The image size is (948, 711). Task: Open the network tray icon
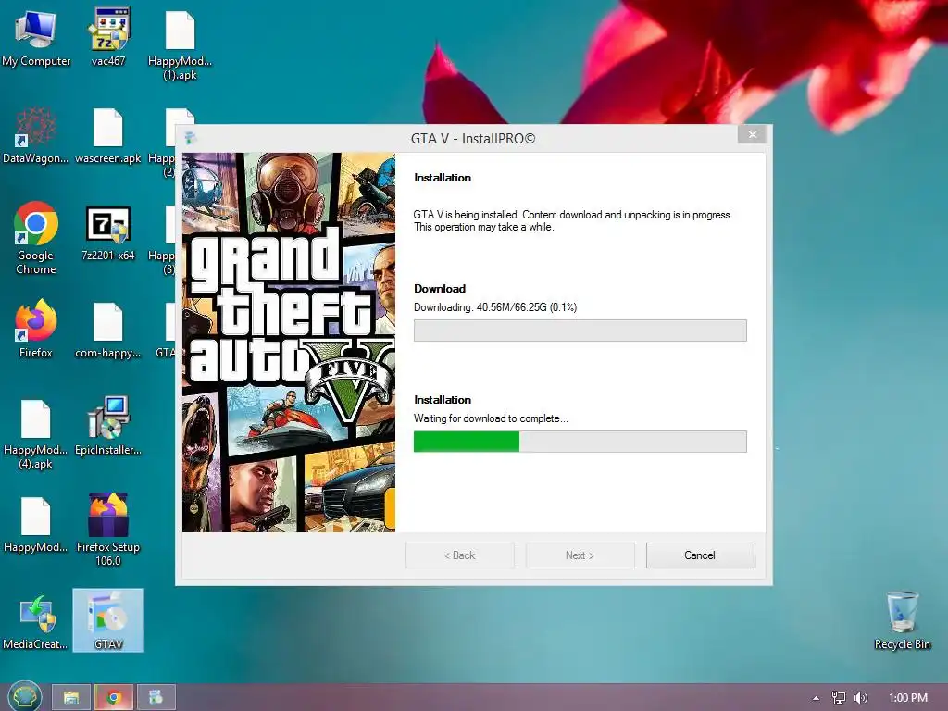tap(839, 698)
